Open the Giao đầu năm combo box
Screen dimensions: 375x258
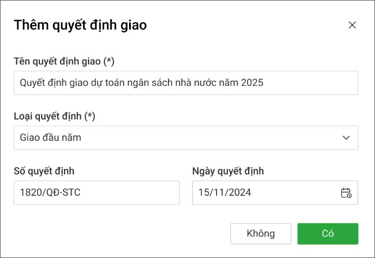(185, 138)
